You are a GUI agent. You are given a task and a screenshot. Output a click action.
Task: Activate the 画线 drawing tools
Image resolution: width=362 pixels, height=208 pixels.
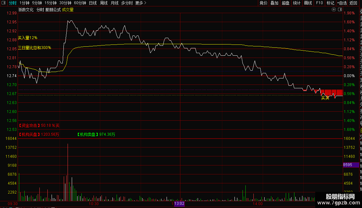click(x=308, y=3)
